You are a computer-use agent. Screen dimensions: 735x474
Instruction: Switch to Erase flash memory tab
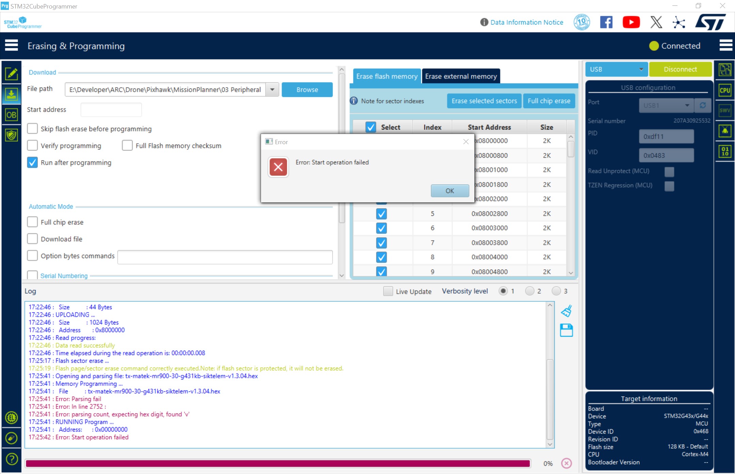pyautogui.click(x=387, y=76)
